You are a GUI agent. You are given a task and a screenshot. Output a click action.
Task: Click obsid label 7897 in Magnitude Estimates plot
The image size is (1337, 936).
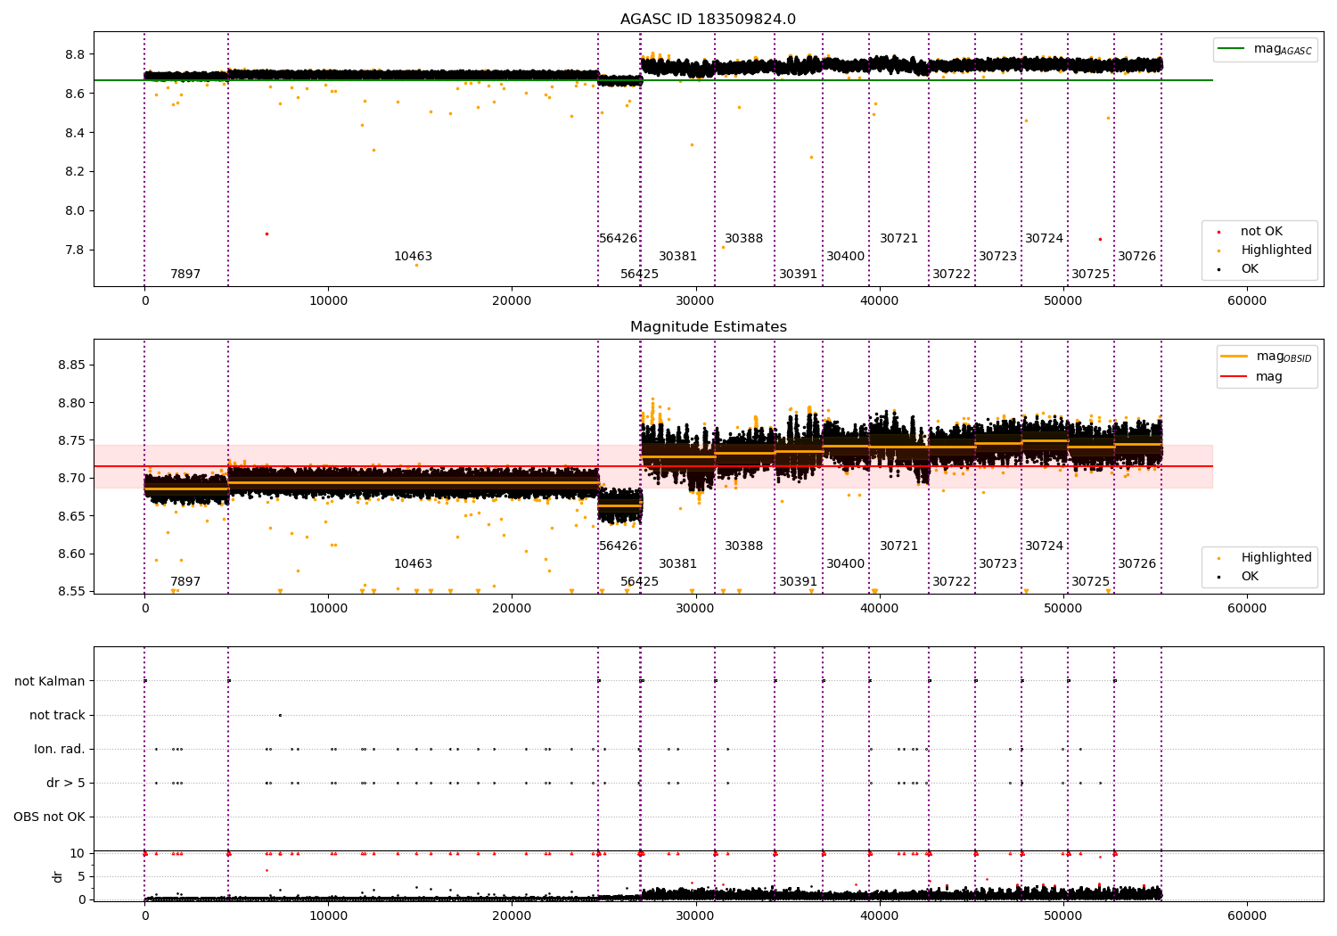coord(185,582)
